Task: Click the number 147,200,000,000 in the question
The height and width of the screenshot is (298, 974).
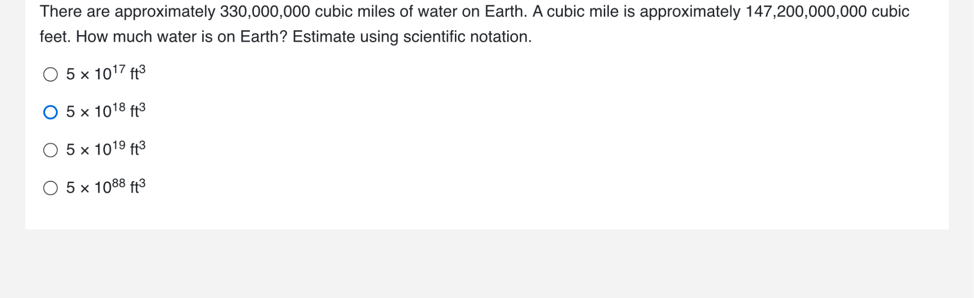Action: point(806,12)
